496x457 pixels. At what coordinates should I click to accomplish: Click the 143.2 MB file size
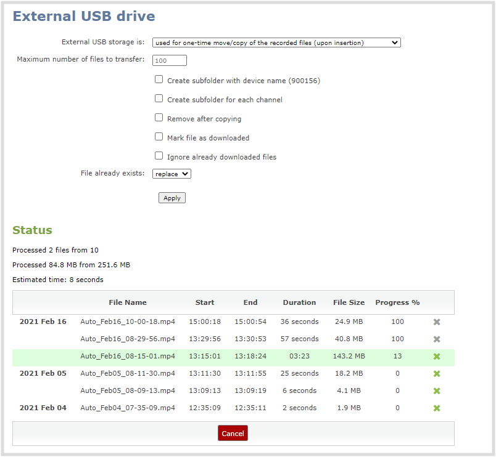349,356
